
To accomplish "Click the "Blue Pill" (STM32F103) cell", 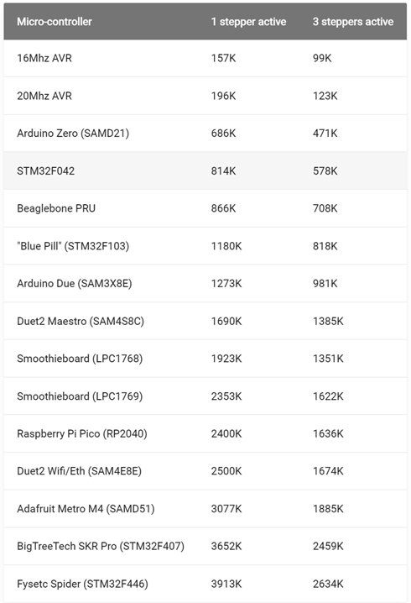I will (73, 246).
